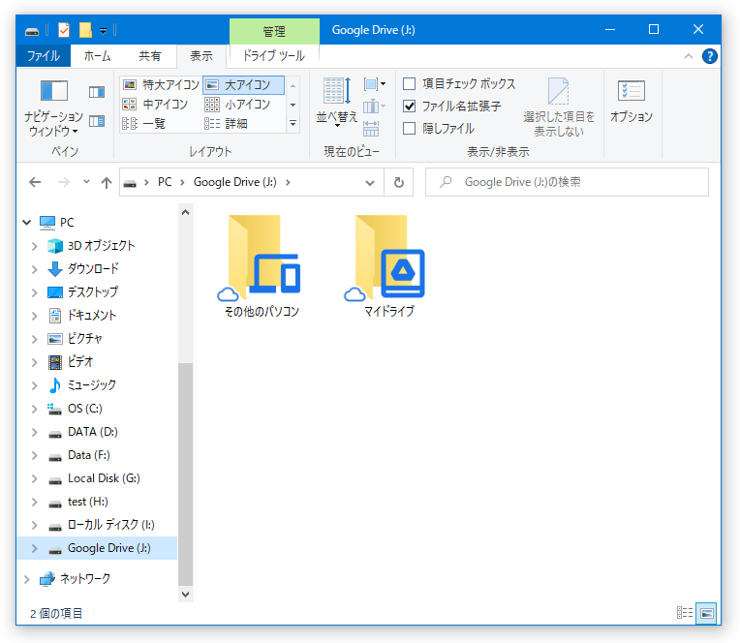Uncheck ファイル名拡張子 checkbox
The width and height of the screenshot is (740, 643).
click(x=409, y=107)
